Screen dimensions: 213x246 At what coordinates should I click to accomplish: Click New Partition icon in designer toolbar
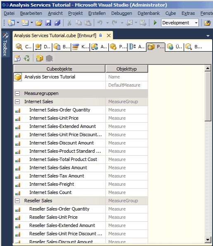click(17, 58)
